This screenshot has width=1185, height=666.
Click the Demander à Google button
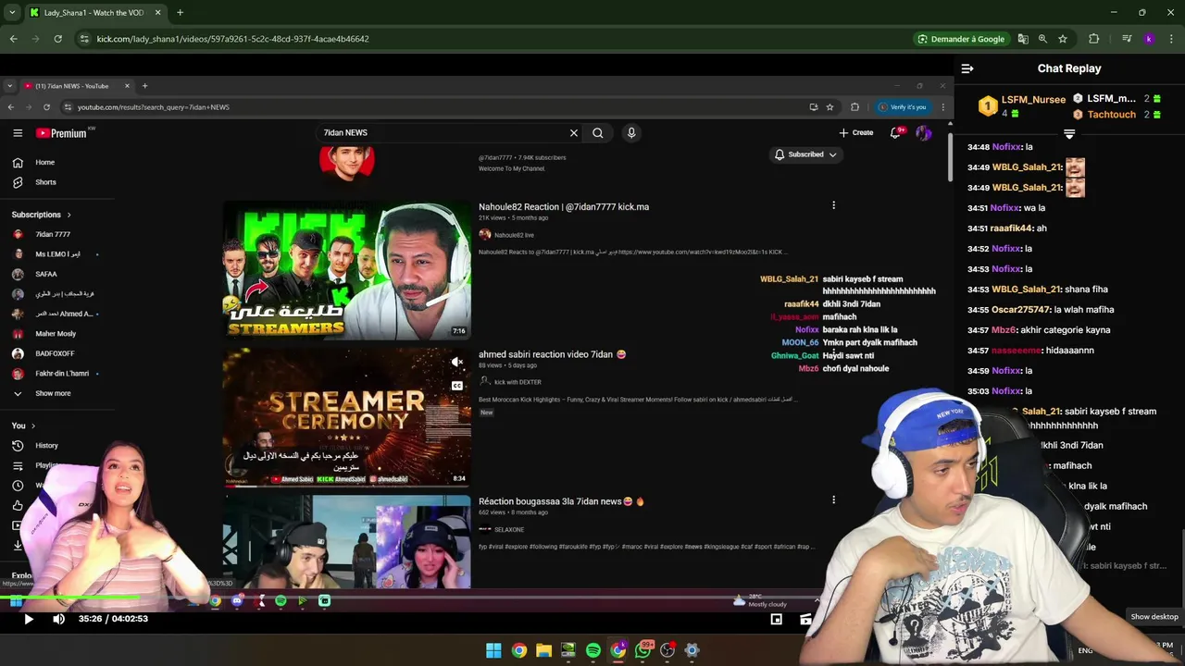coord(961,39)
